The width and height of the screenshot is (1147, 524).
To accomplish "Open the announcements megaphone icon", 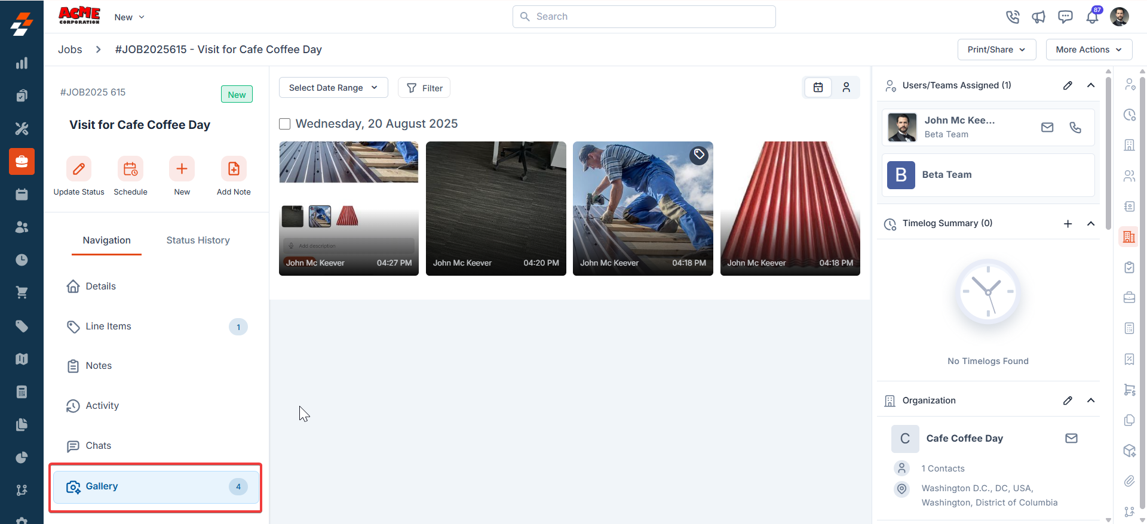I will (x=1039, y=17).
